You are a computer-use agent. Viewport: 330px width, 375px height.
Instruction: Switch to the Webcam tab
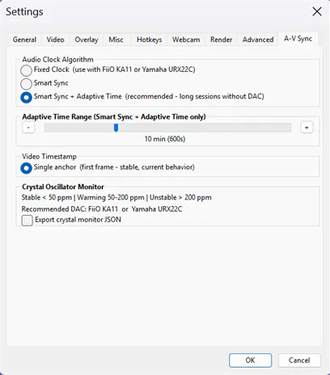tap(186, 40)
